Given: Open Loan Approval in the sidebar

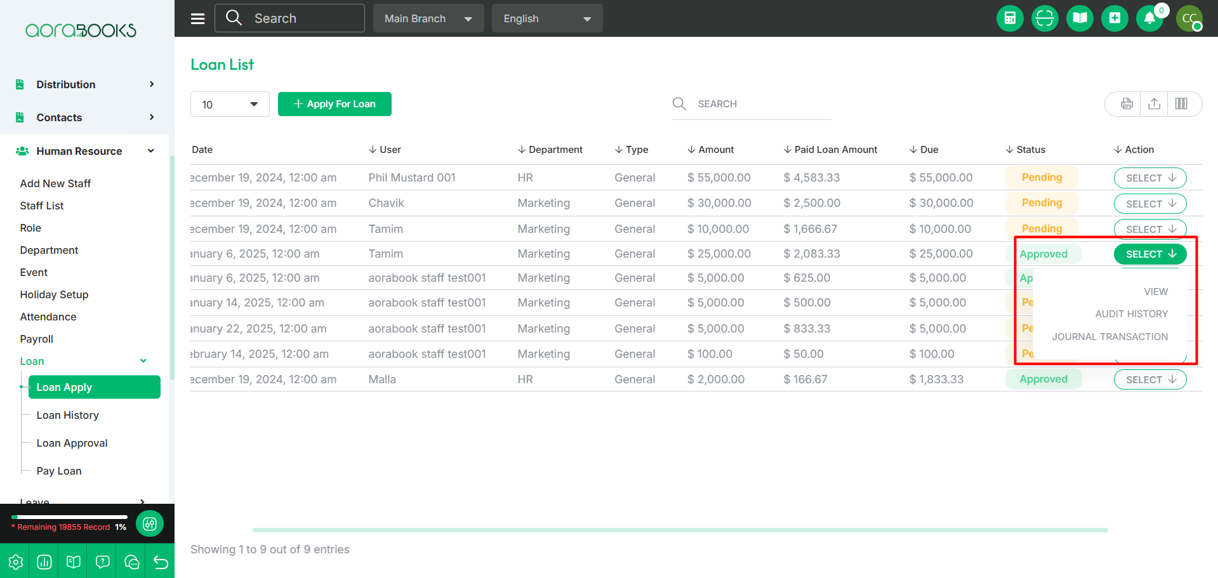Looking at the screenshot, I should [72, 443].
